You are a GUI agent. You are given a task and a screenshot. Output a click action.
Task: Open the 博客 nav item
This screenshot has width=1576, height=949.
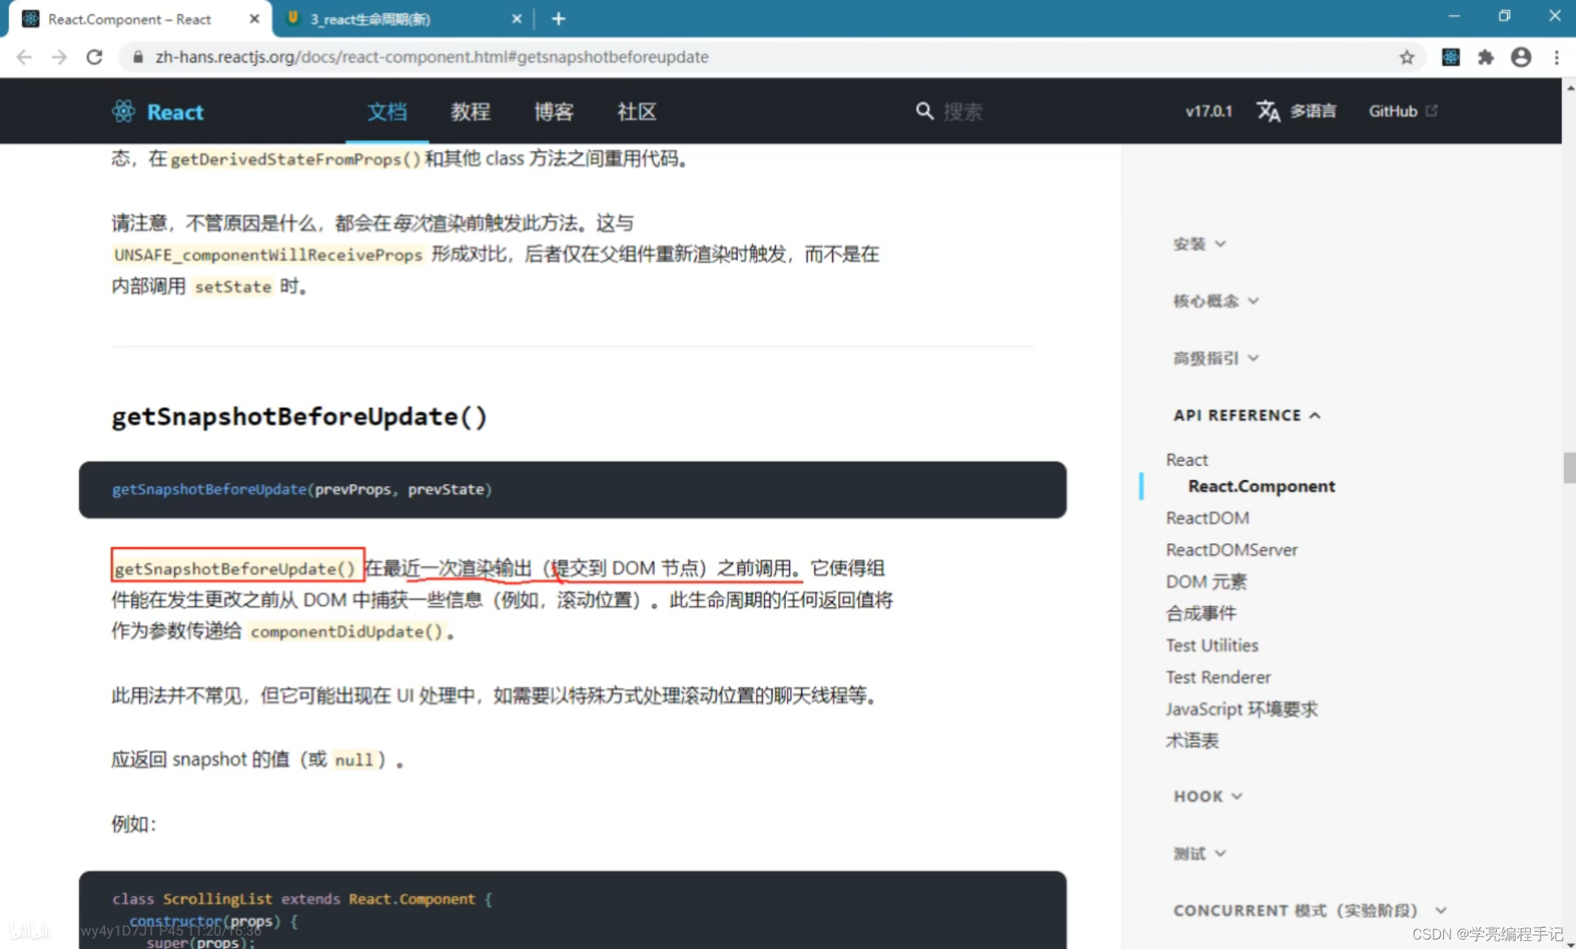click(x=554, y=112)
